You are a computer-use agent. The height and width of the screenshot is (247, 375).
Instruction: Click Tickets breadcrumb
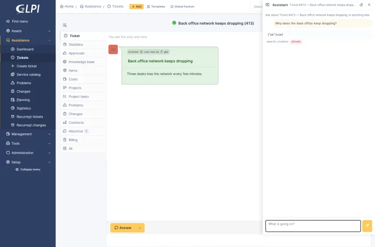[116, 7]
